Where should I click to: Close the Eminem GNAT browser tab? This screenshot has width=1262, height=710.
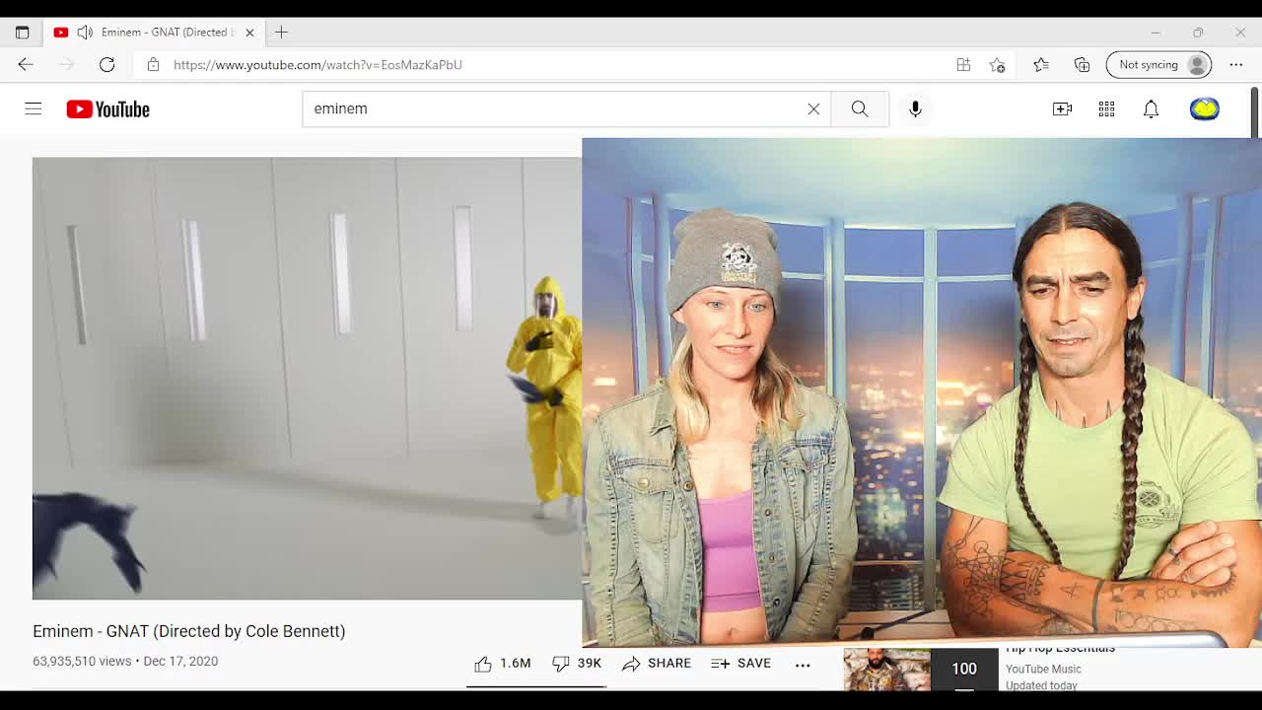(x=249, y=33)
